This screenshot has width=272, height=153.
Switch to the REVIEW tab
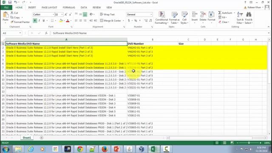click(96, 8)
